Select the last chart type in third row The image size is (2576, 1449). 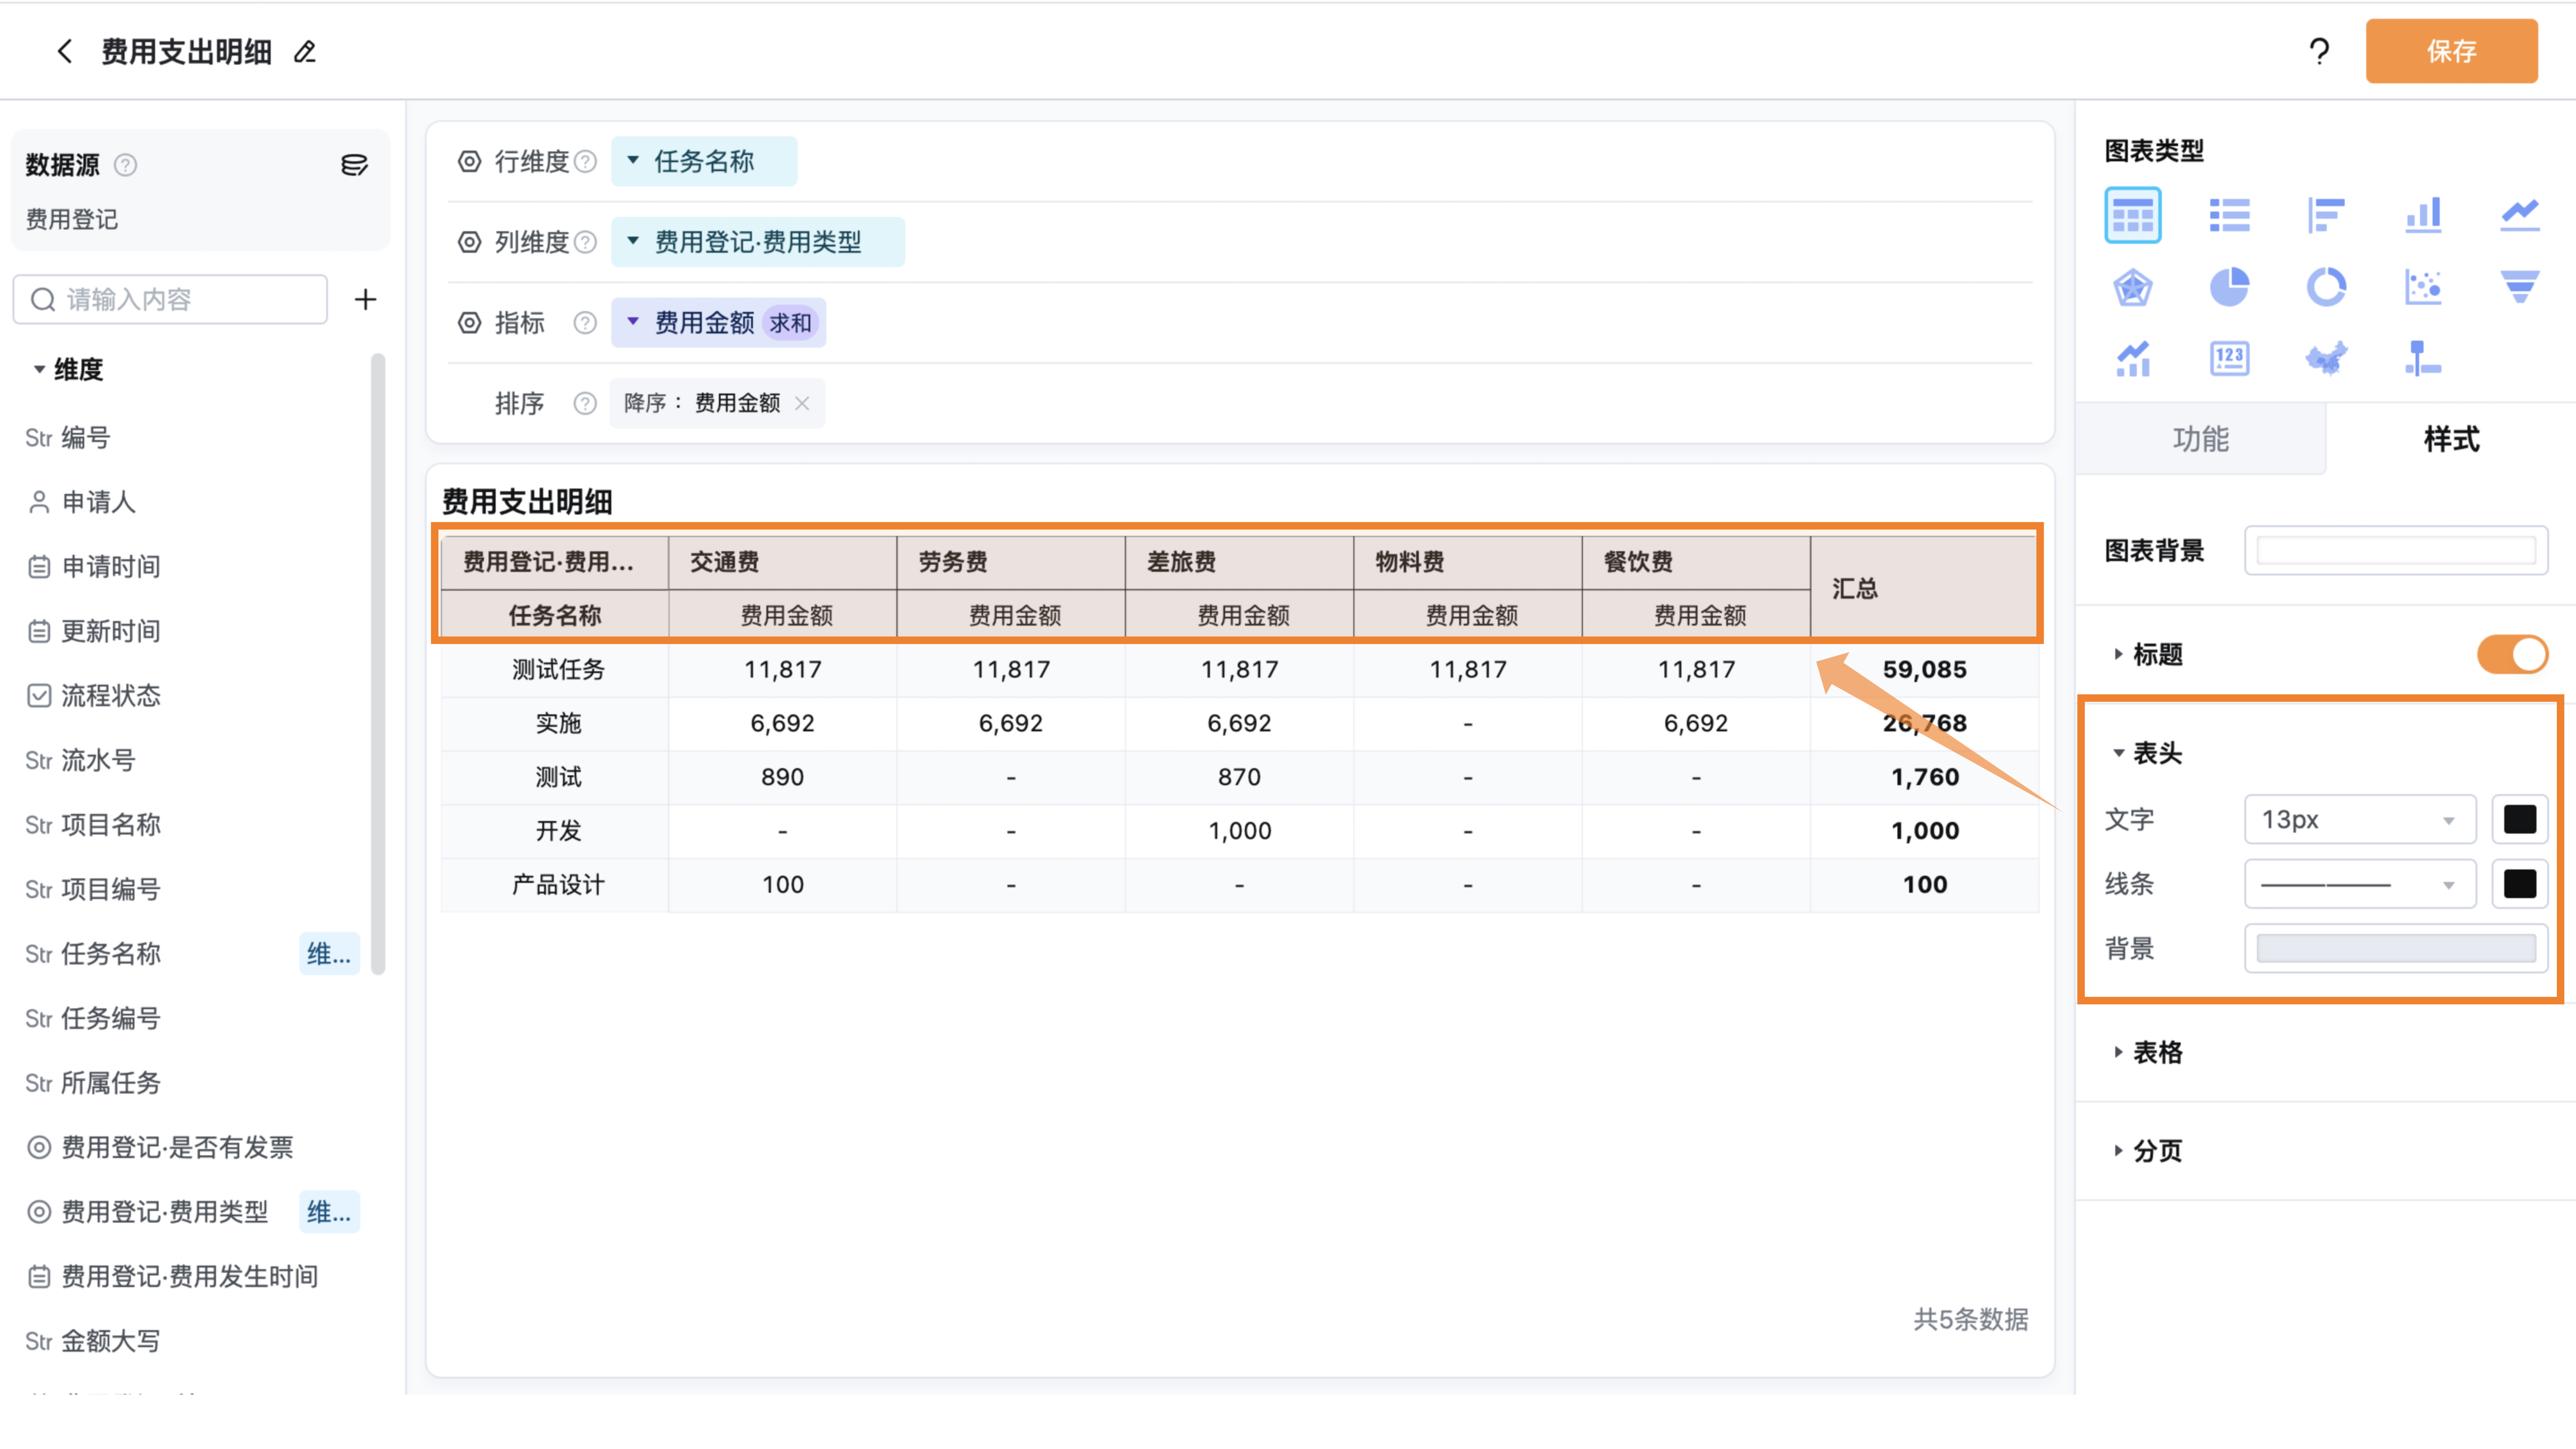pyautogui.click(x=2423, y=358)
